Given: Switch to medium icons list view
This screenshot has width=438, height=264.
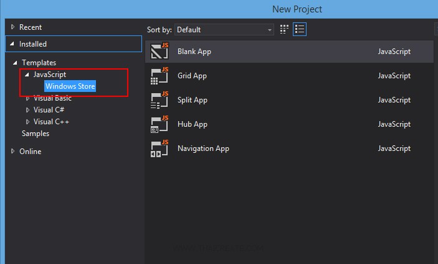Looking at the screenshot, I should pos(300,29).
